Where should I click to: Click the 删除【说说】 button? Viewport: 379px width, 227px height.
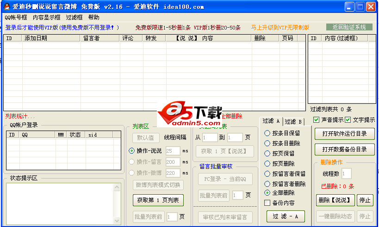click(335, 200)
